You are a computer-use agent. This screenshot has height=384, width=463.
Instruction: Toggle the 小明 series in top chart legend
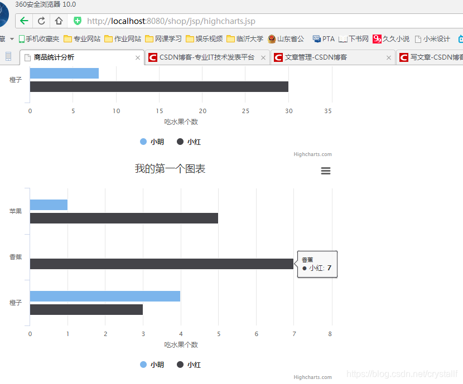pos(151,142)
